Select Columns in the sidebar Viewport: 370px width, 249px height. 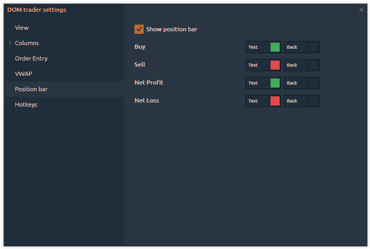tap(27, 43)
